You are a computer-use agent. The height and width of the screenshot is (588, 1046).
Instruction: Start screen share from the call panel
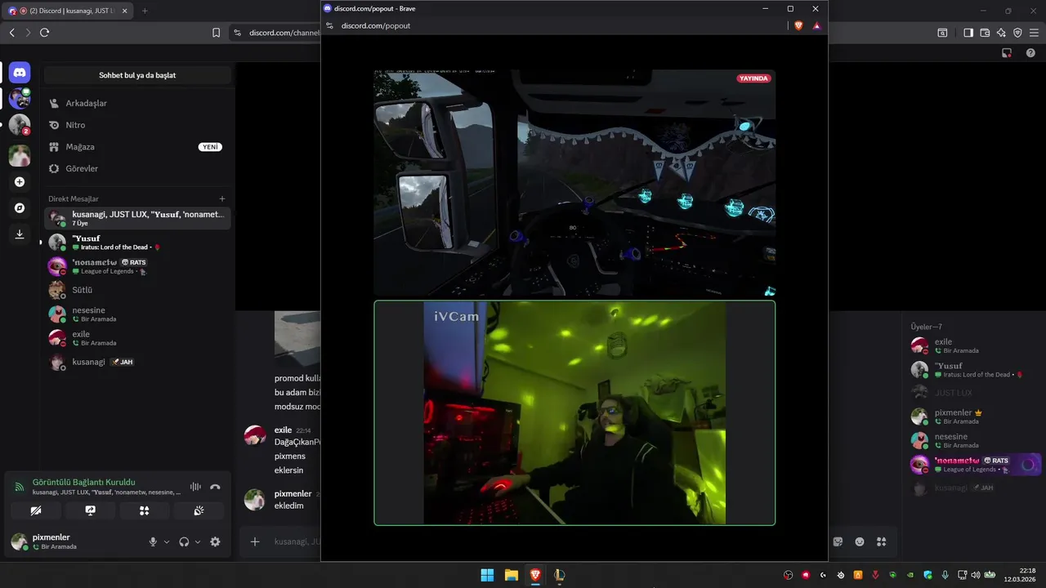click(90, 510)
